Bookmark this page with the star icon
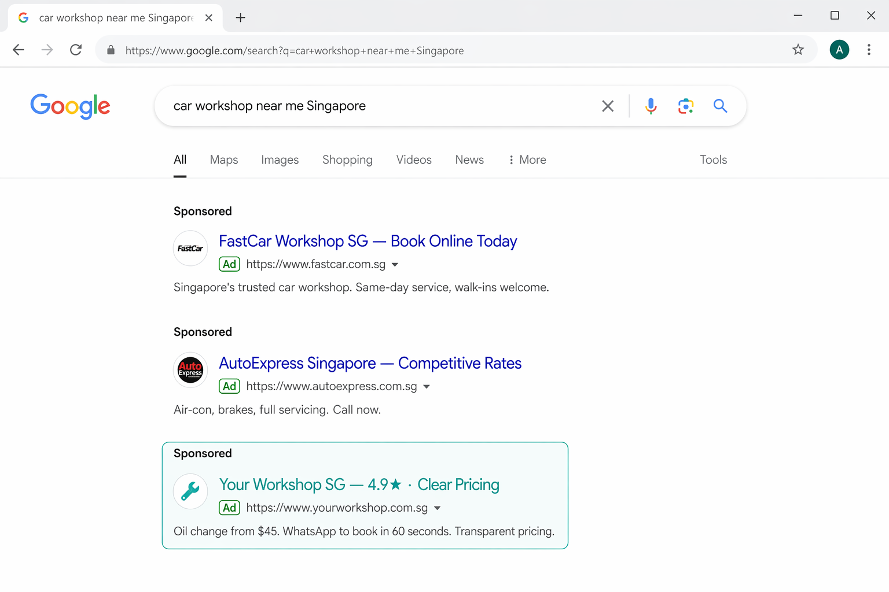Viewport: 889px width, 592px height. pos(798,50)
